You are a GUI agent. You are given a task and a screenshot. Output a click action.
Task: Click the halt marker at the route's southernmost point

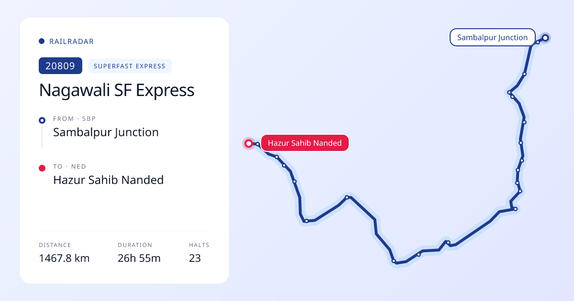[394, 261]
